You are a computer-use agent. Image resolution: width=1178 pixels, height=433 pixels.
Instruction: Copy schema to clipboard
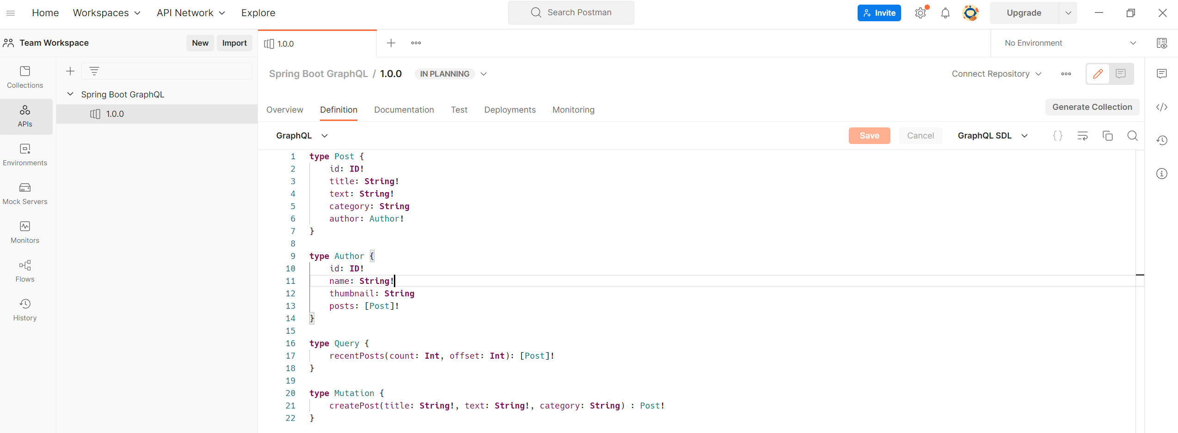click(x=1108, y=136)
